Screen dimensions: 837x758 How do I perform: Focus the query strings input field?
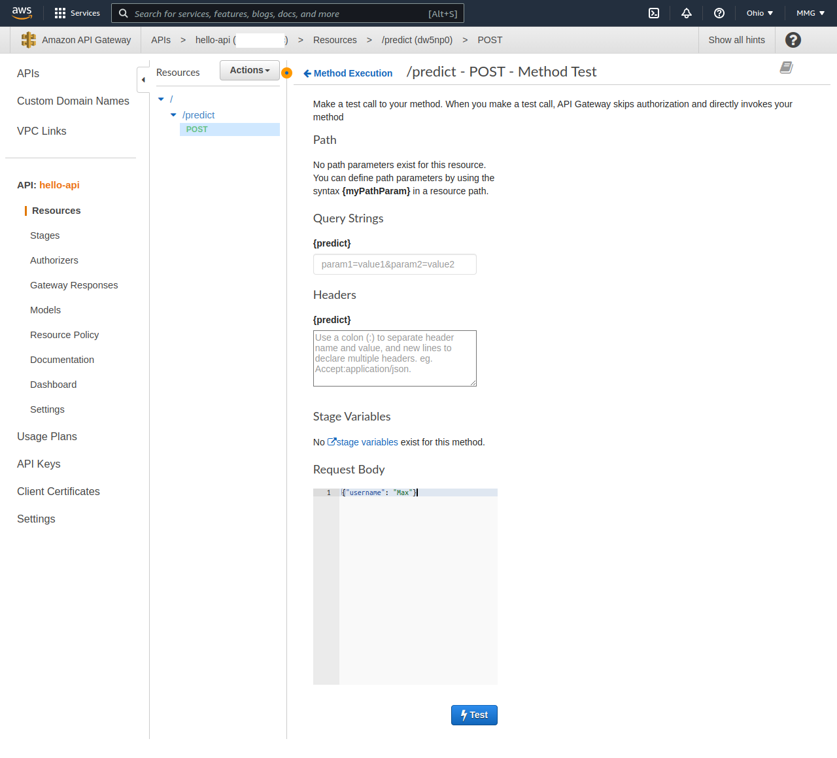[395, 264]
